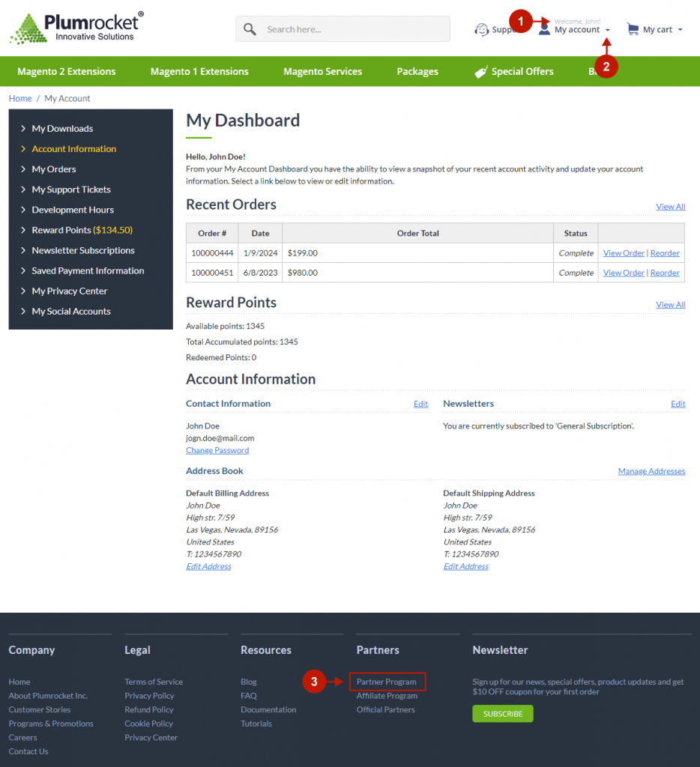Open the Partner Program footer link
Image resolution: width=700 pixels, height=767 pixels.
pyautogui.click(x=387, y=682)
